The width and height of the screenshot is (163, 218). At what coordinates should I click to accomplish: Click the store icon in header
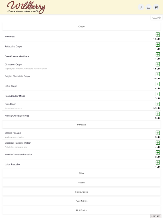[148, 7]
